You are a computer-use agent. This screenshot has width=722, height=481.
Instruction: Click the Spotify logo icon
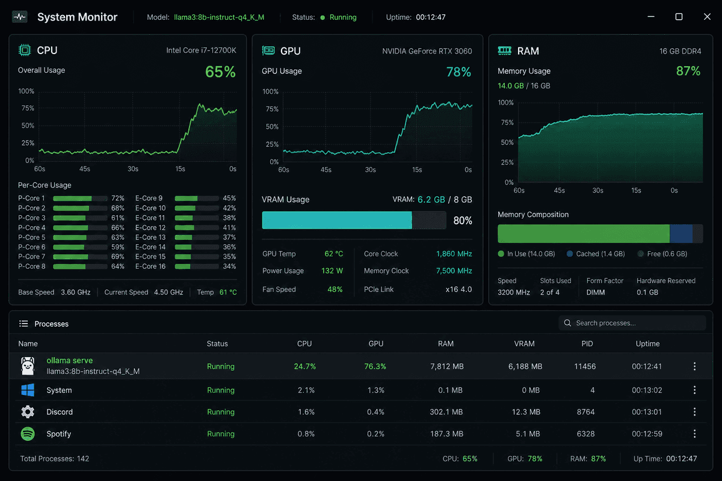tap(28, 434)
